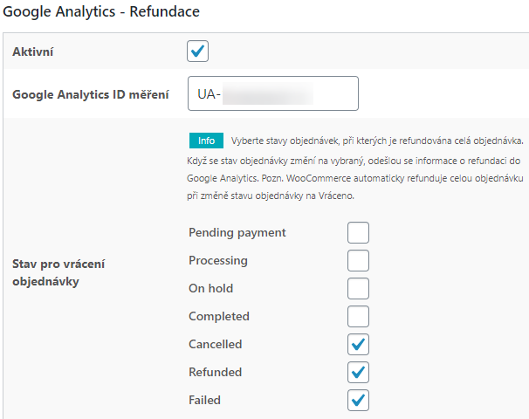This screenshot has height=419, width=529.
Task: Click the Refunded label text
Action: tap(216, 373)
